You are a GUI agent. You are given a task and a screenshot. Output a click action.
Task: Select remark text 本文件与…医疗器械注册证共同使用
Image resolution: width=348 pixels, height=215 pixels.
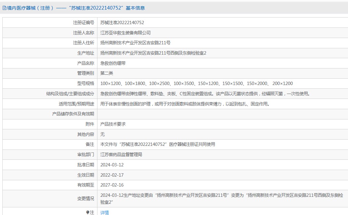157,144
